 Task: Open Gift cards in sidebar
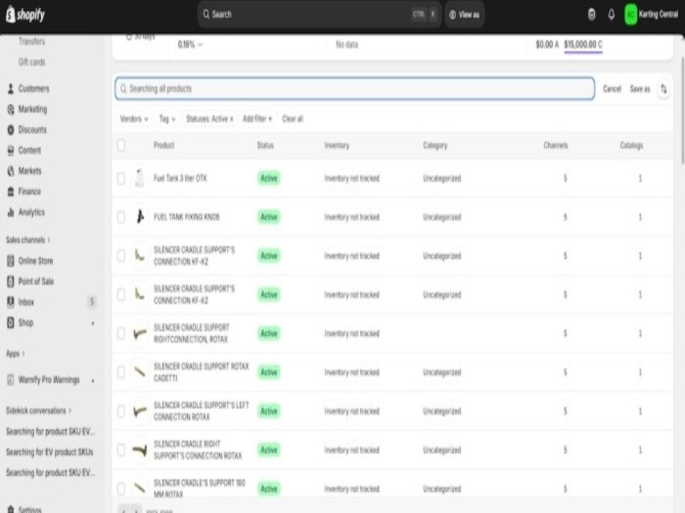(32, 62)
